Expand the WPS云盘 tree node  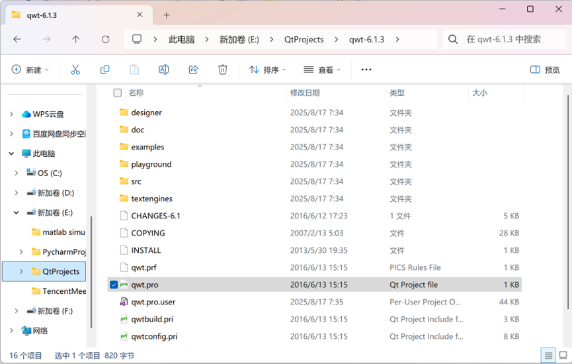(11, 114)
